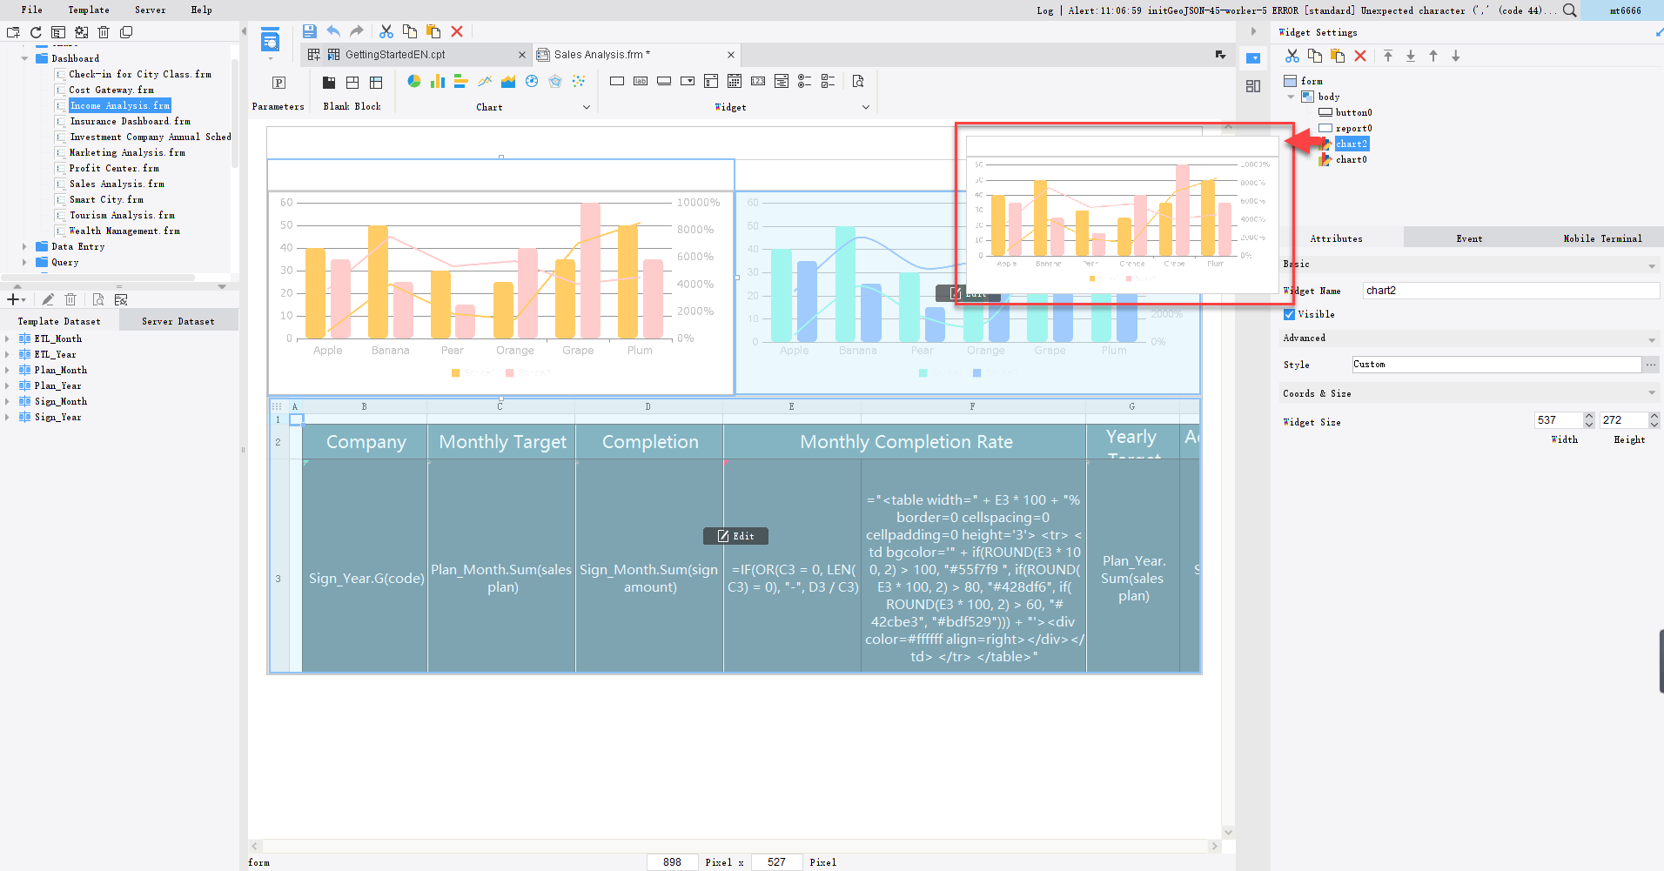Collapse the body node in widget tree
This screenshot has width=1664, height=871.
(x=1292, y=97)
